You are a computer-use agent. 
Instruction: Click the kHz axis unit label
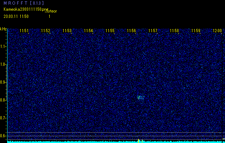pos(3,29)
